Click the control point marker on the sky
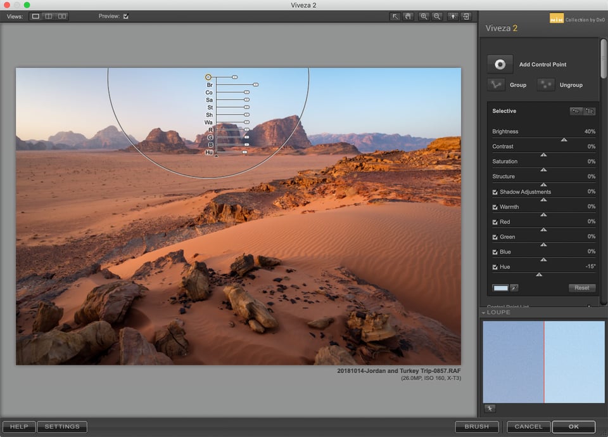Viewport: 608px width, 437px height. 208,77
